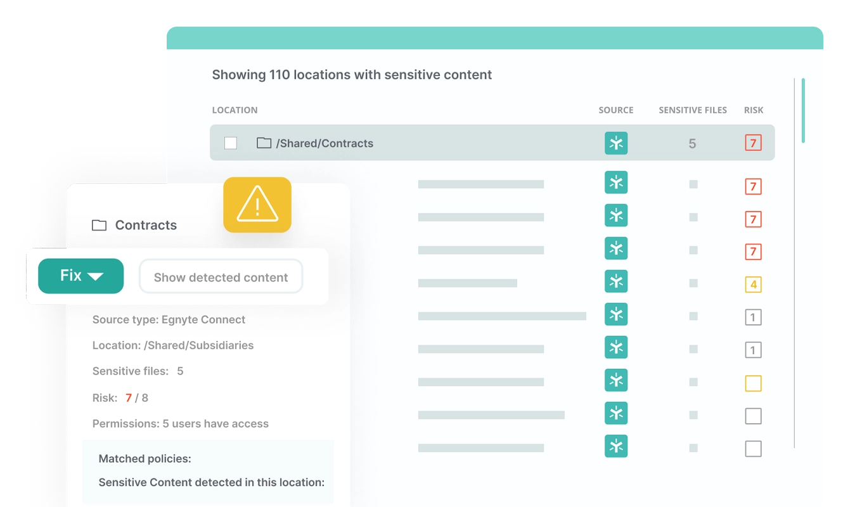
Task: Click the Egnyte source icon in the second row
Action: coord(615,183)
